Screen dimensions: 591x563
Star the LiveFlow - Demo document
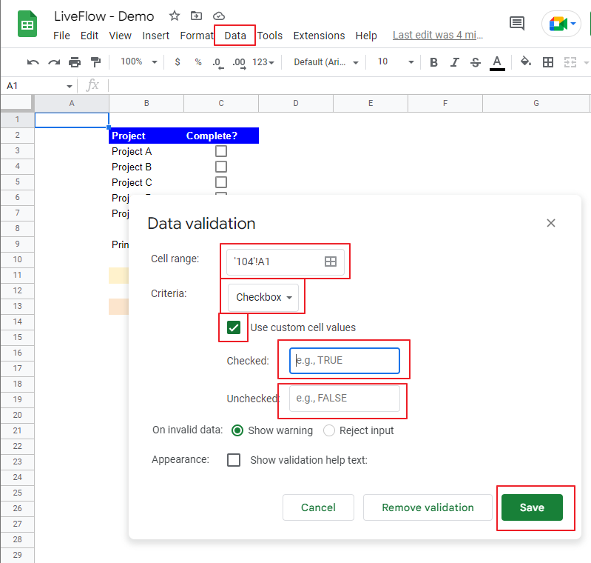tap(174, 16)
